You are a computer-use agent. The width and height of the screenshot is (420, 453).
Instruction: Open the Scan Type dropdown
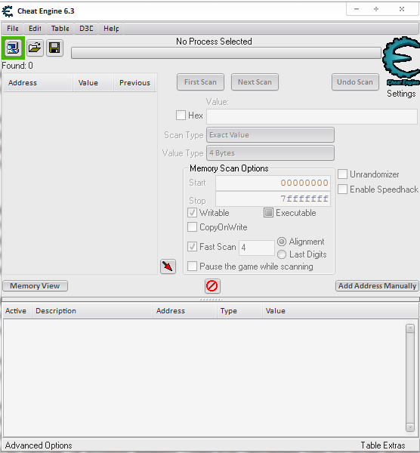coord(270,135)
